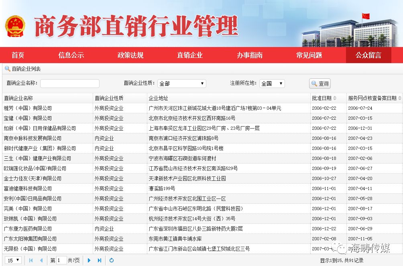Click the national emblem logo
Viewport: 403px width, 266px height.
pyautogui.click(x=15, y=26)
